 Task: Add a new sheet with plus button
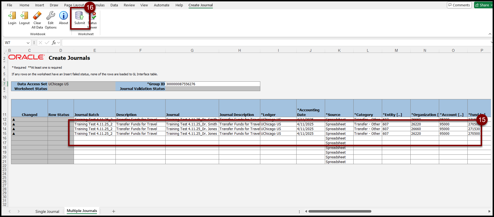click(x=114, y=211)
